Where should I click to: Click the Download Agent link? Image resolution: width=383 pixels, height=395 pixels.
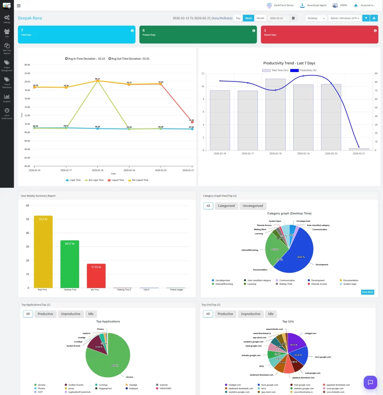coord(317,5)
